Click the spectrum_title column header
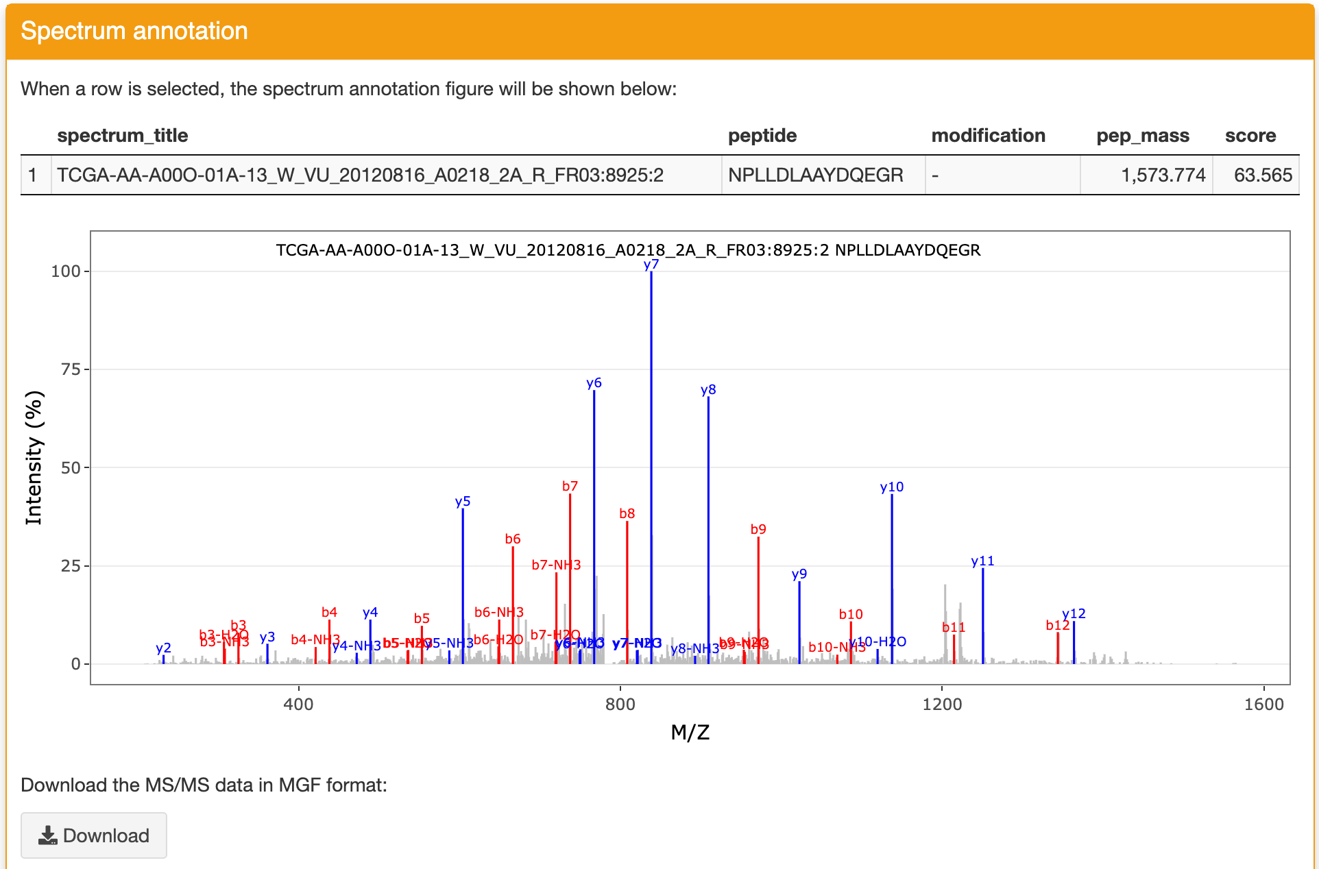The image size is (1319, 869). pyautogui.click(x=123, y=136)
